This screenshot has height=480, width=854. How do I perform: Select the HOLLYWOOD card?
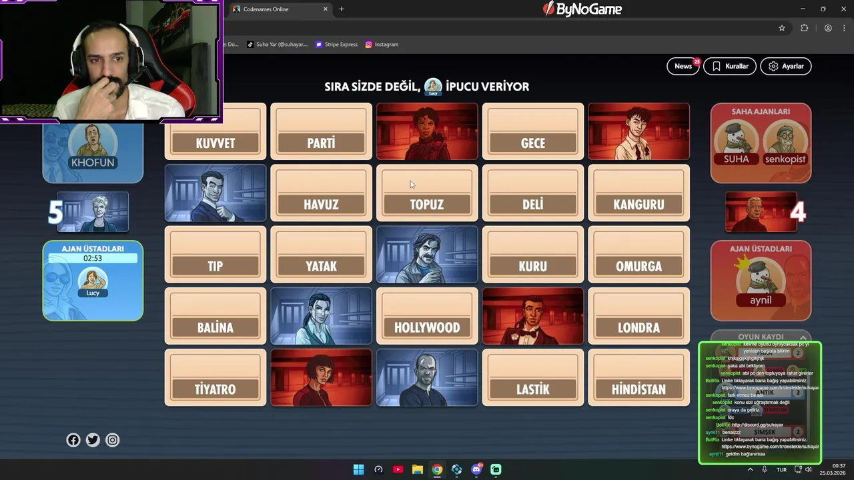[x=427, y=316]
